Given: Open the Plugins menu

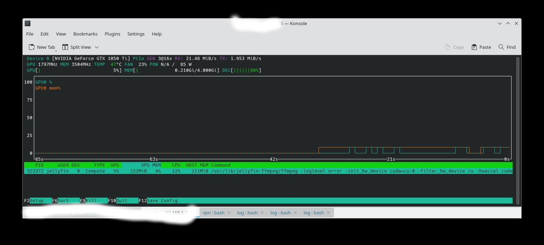Looking at the screenshot, I should (112, 34).
